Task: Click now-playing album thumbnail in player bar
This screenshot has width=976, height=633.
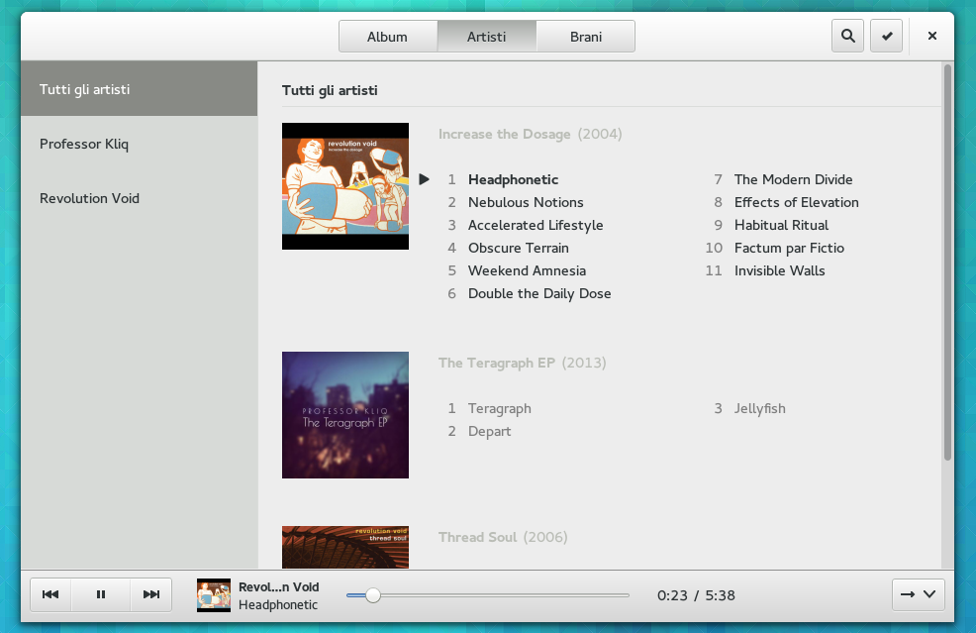Action: (x=214, y=595)
